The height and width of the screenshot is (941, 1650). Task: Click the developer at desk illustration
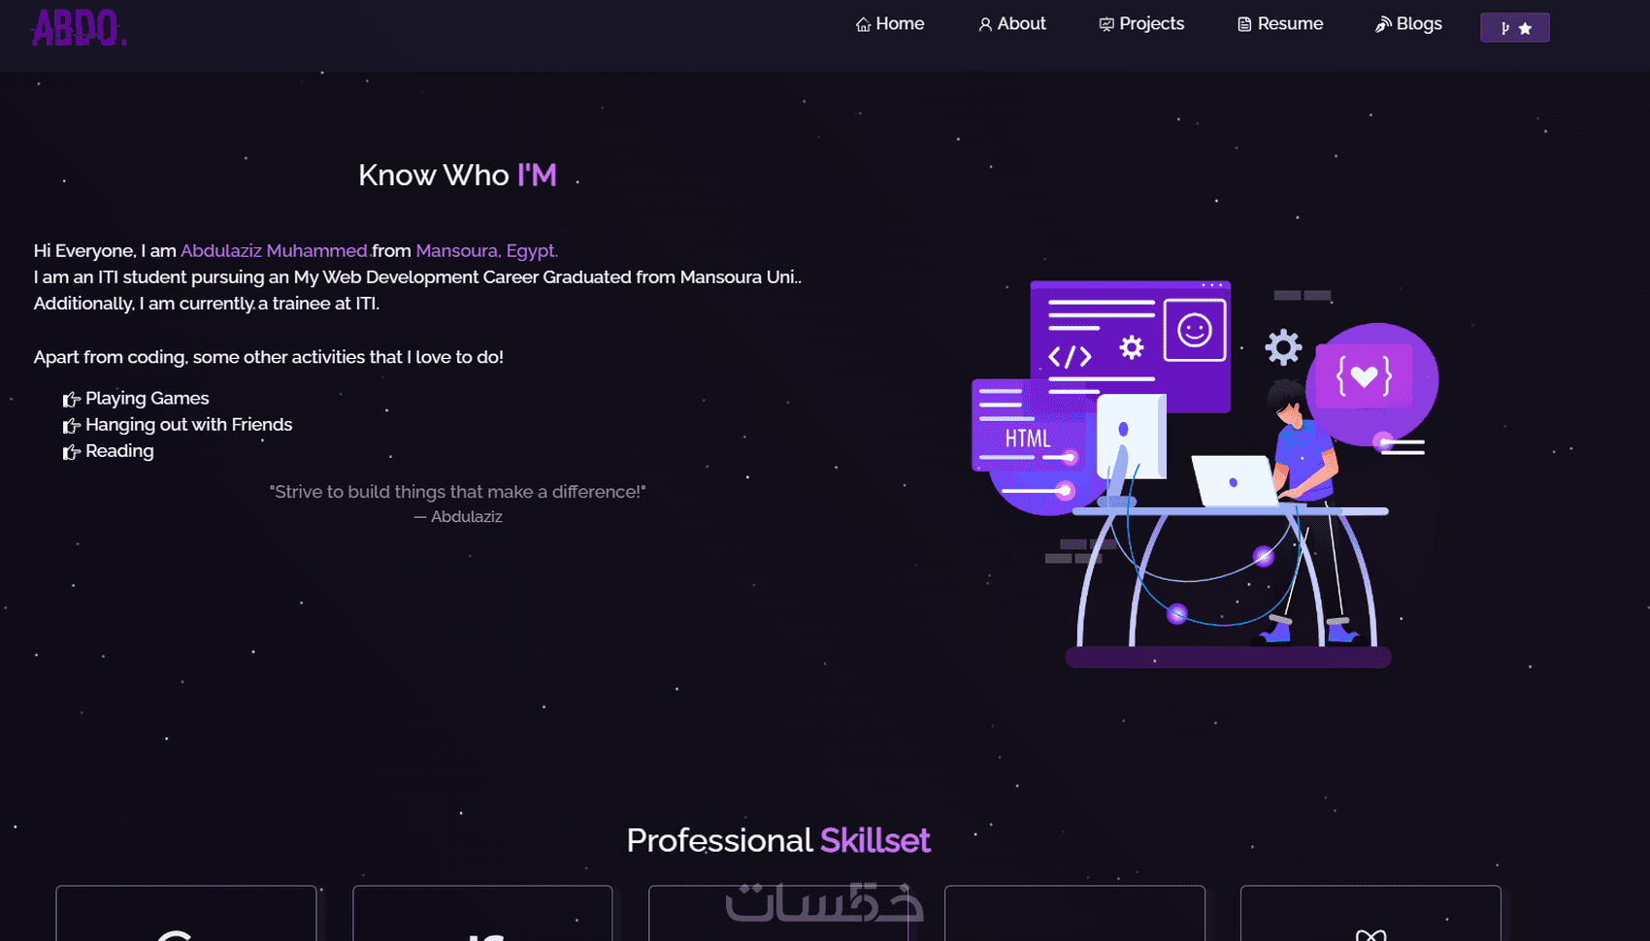point(1205,474)
